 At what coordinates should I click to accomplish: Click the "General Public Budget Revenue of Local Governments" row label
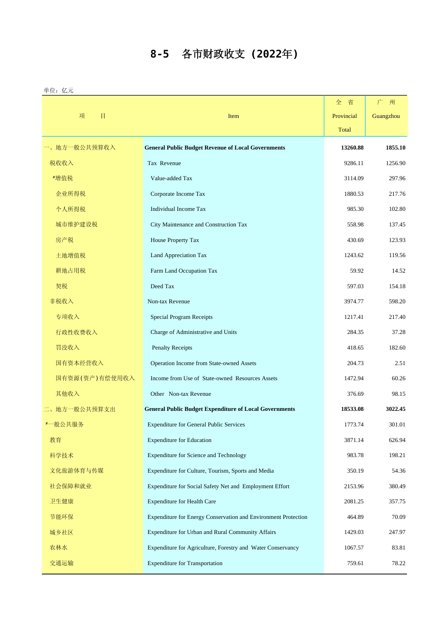(x=215, y=148)
